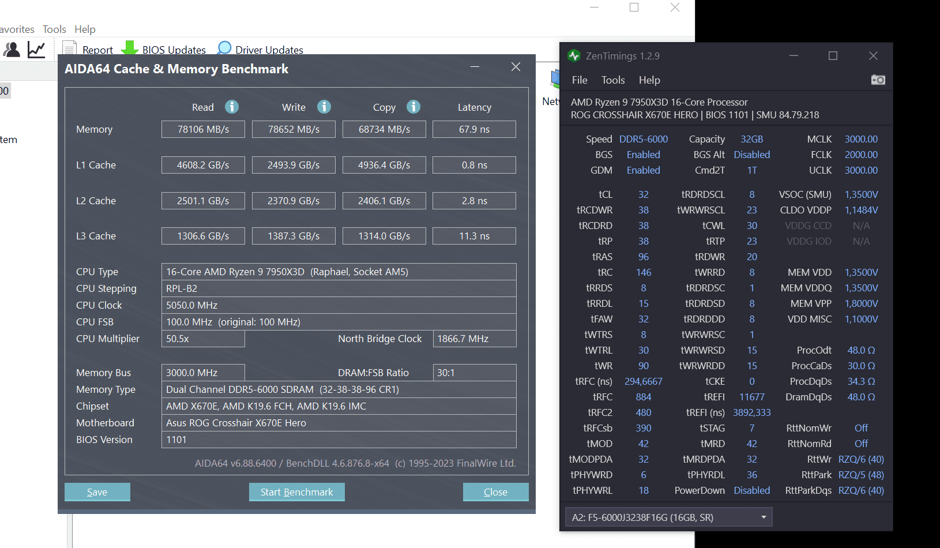
Task: Click the Capacity value 32GB in ZenTimings
Action: (x=752, y=139)
